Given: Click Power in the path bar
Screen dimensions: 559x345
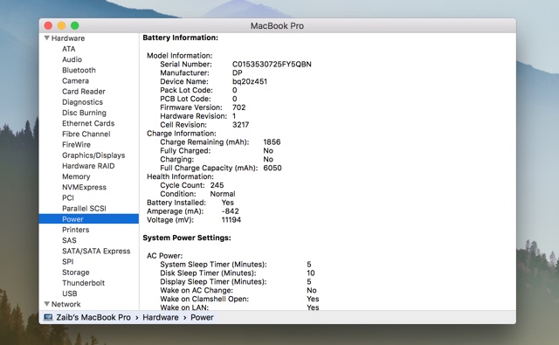Looking at the screenshot, I should 202,317.
